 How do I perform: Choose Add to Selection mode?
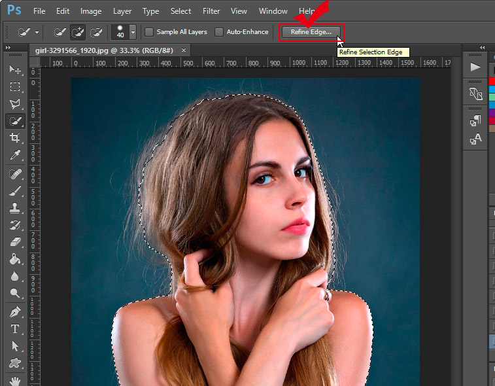[78, 32]
